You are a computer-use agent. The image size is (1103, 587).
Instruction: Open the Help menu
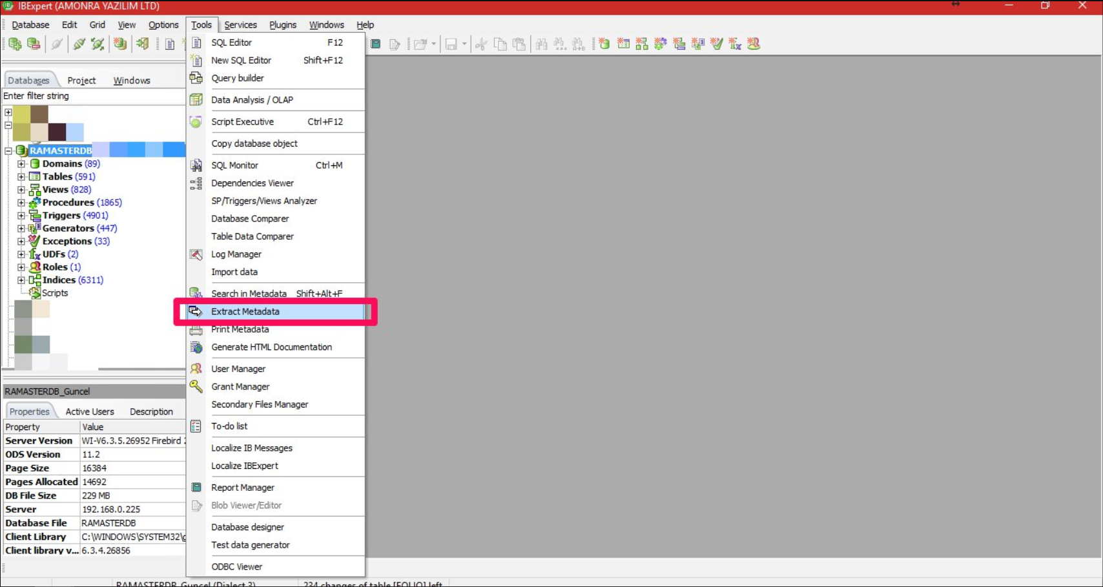[365, 25]
